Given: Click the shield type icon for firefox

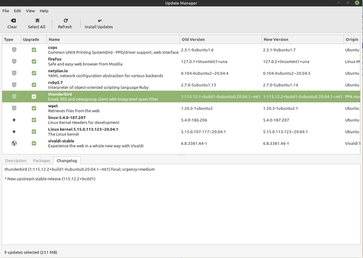Looking at the screenshot, I should coord(14,62).
